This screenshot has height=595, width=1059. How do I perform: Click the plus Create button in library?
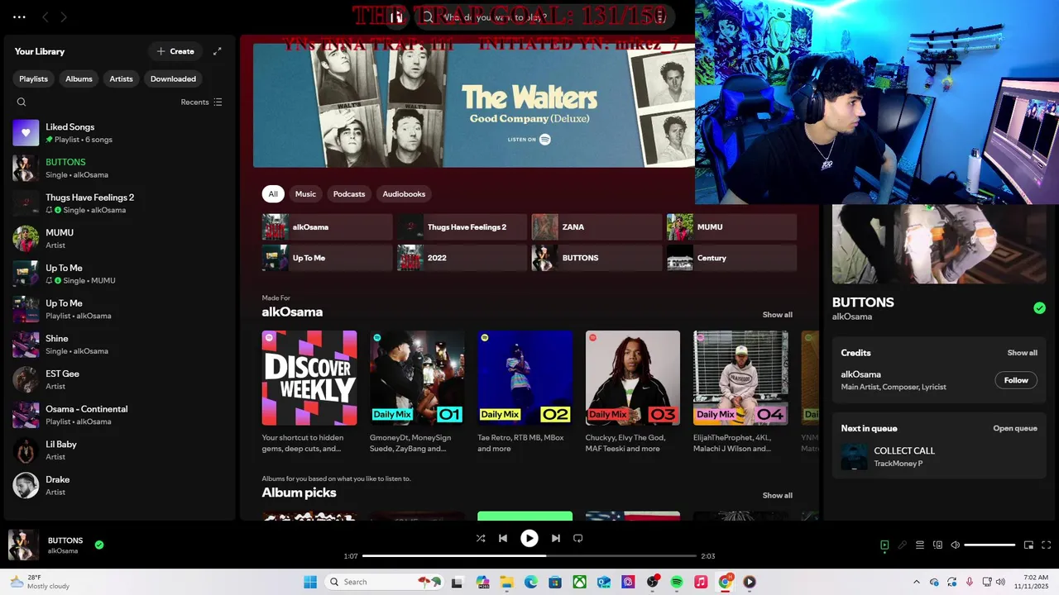[x=175, y=51]
